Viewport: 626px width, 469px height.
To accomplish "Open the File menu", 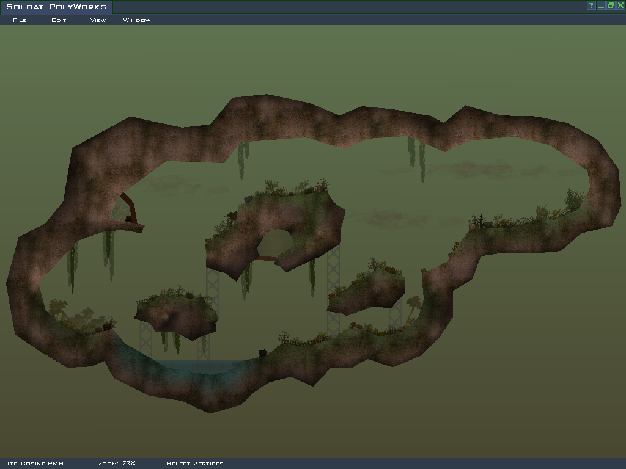I will (20, 20).
